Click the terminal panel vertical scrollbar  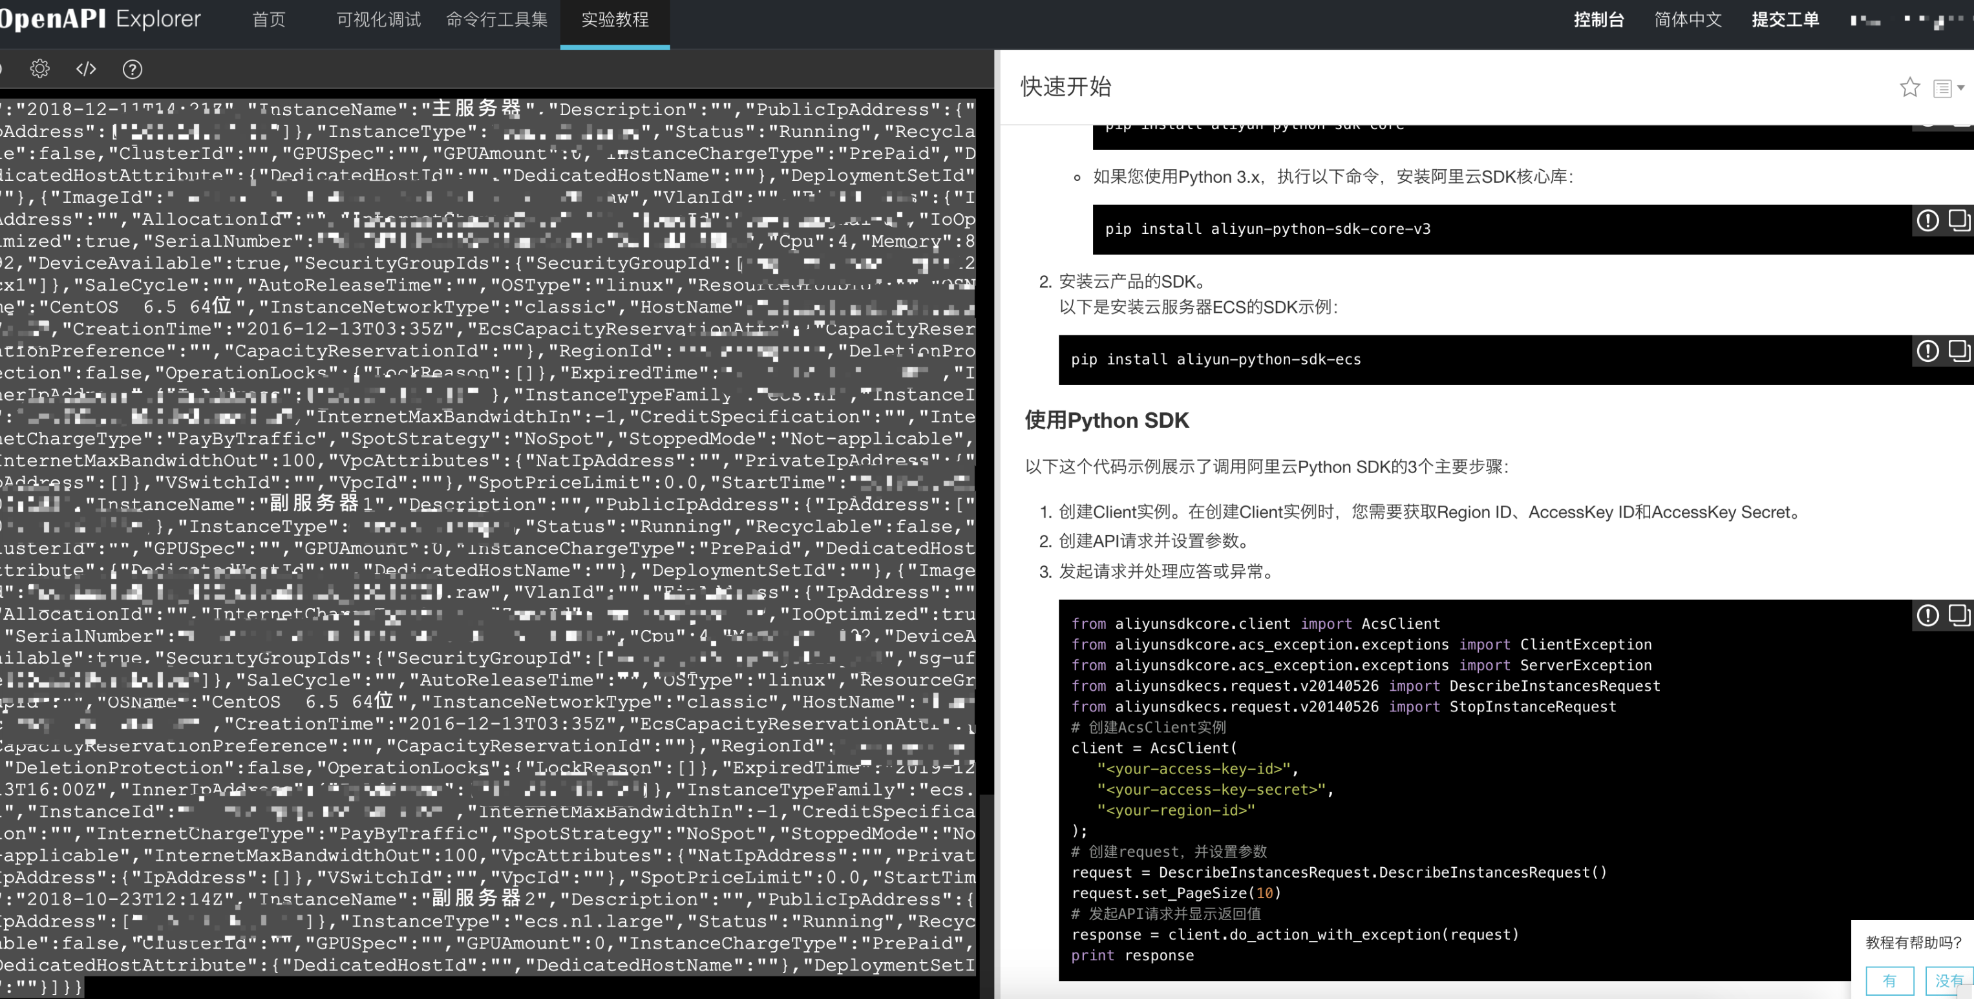tap(987, 895)
